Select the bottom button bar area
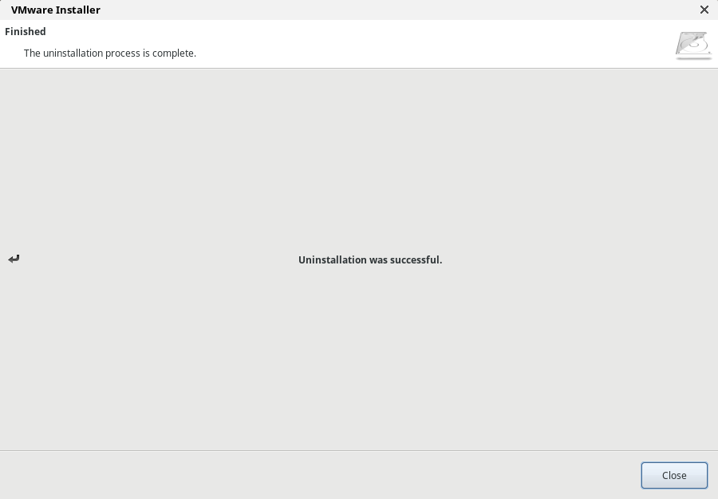 (x=319, y=475)
